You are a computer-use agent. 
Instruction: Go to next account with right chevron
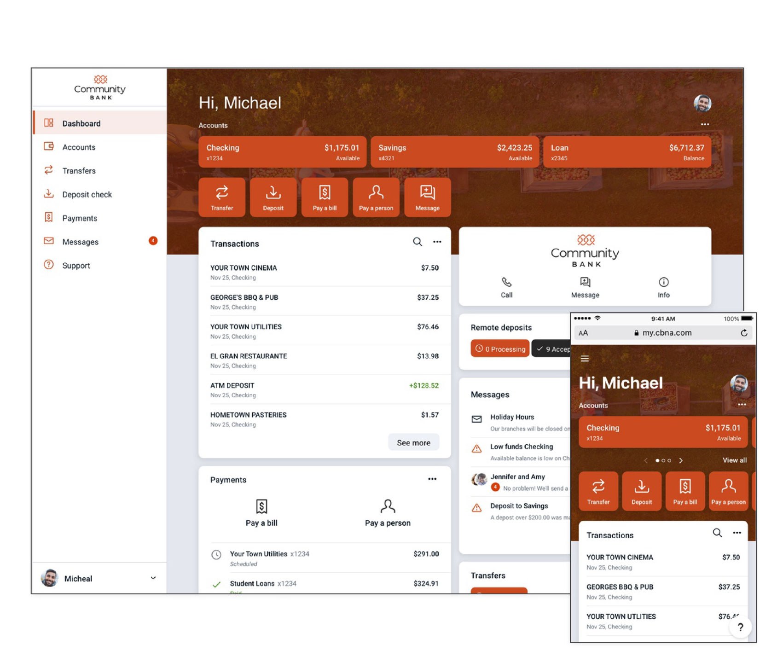tap(681, 460)
